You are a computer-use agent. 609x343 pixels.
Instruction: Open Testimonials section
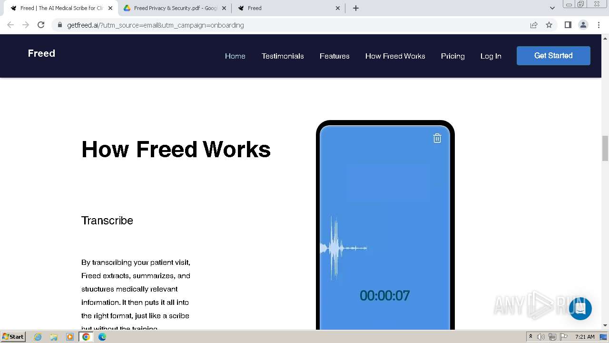[x=283, y=56]
